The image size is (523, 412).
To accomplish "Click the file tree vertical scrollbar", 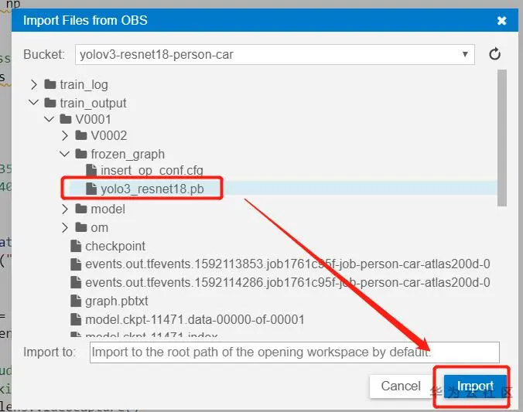I will pyautogui.click(x=501, y=138).
